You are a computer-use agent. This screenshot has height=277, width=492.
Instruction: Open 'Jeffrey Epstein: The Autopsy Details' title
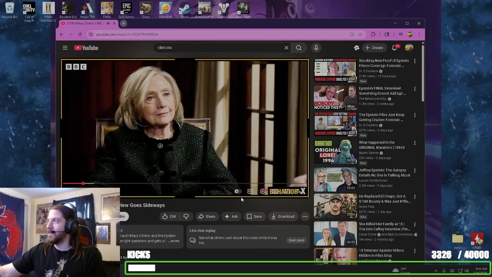pyautogui.click(x=384, y=172)
